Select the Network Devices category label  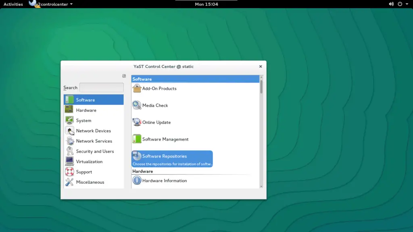(93, 131)
